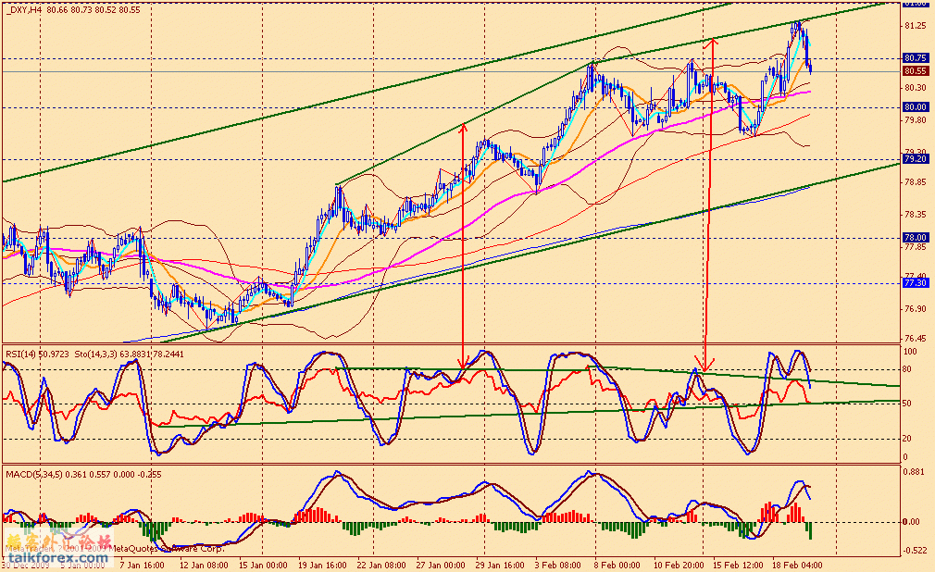
Task: Click the 12 Jan 08:00 time label
Action: [x=203, y=566]
